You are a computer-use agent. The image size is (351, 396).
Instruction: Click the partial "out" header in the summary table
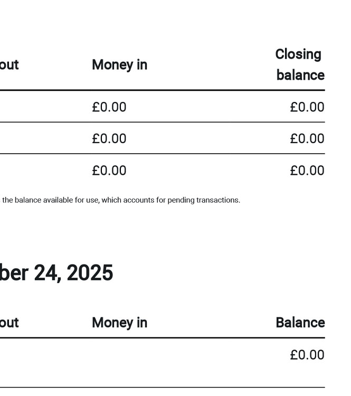(x=10, y=65)
